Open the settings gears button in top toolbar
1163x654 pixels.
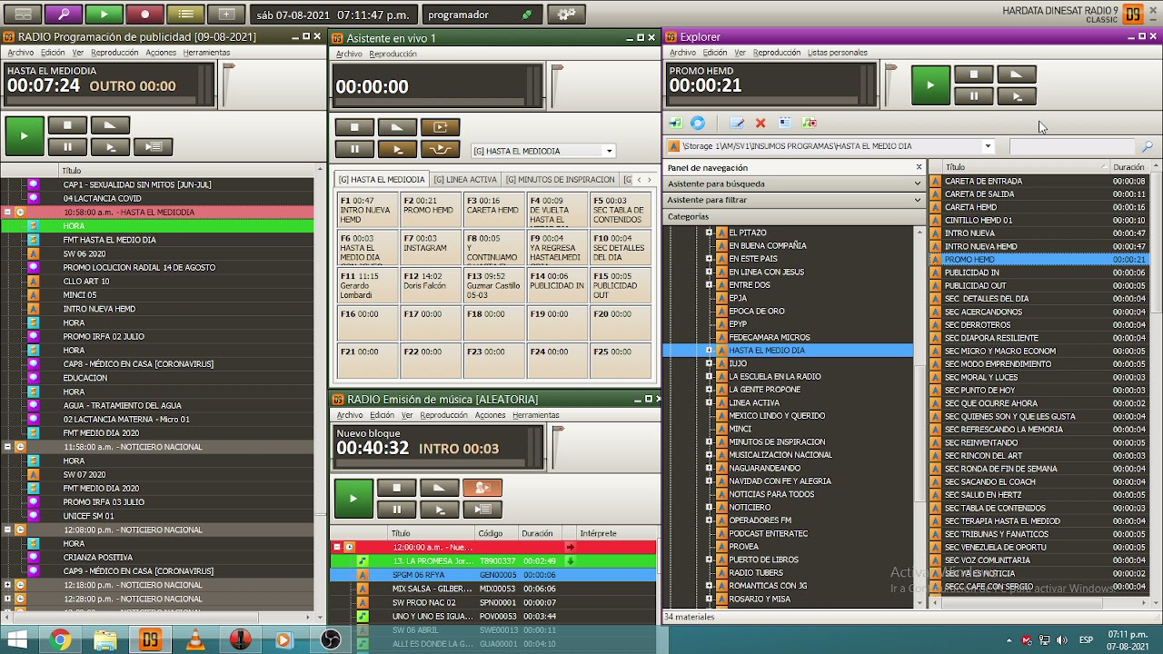[566, 15]
